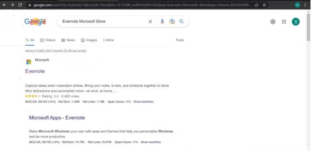Start voice search with microphone icon

point(162,21)
